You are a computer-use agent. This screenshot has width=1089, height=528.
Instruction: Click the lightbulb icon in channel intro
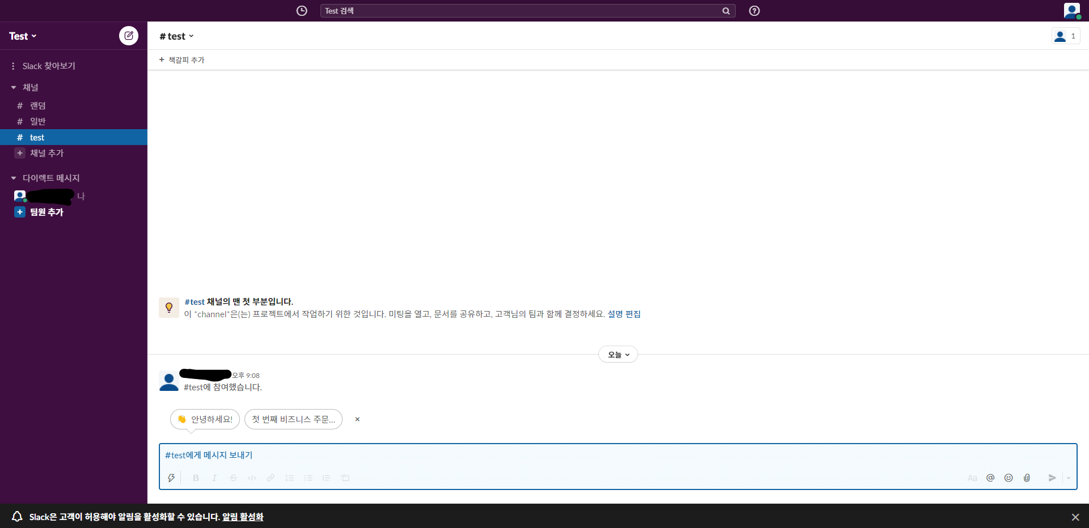[x=169, y=308]
